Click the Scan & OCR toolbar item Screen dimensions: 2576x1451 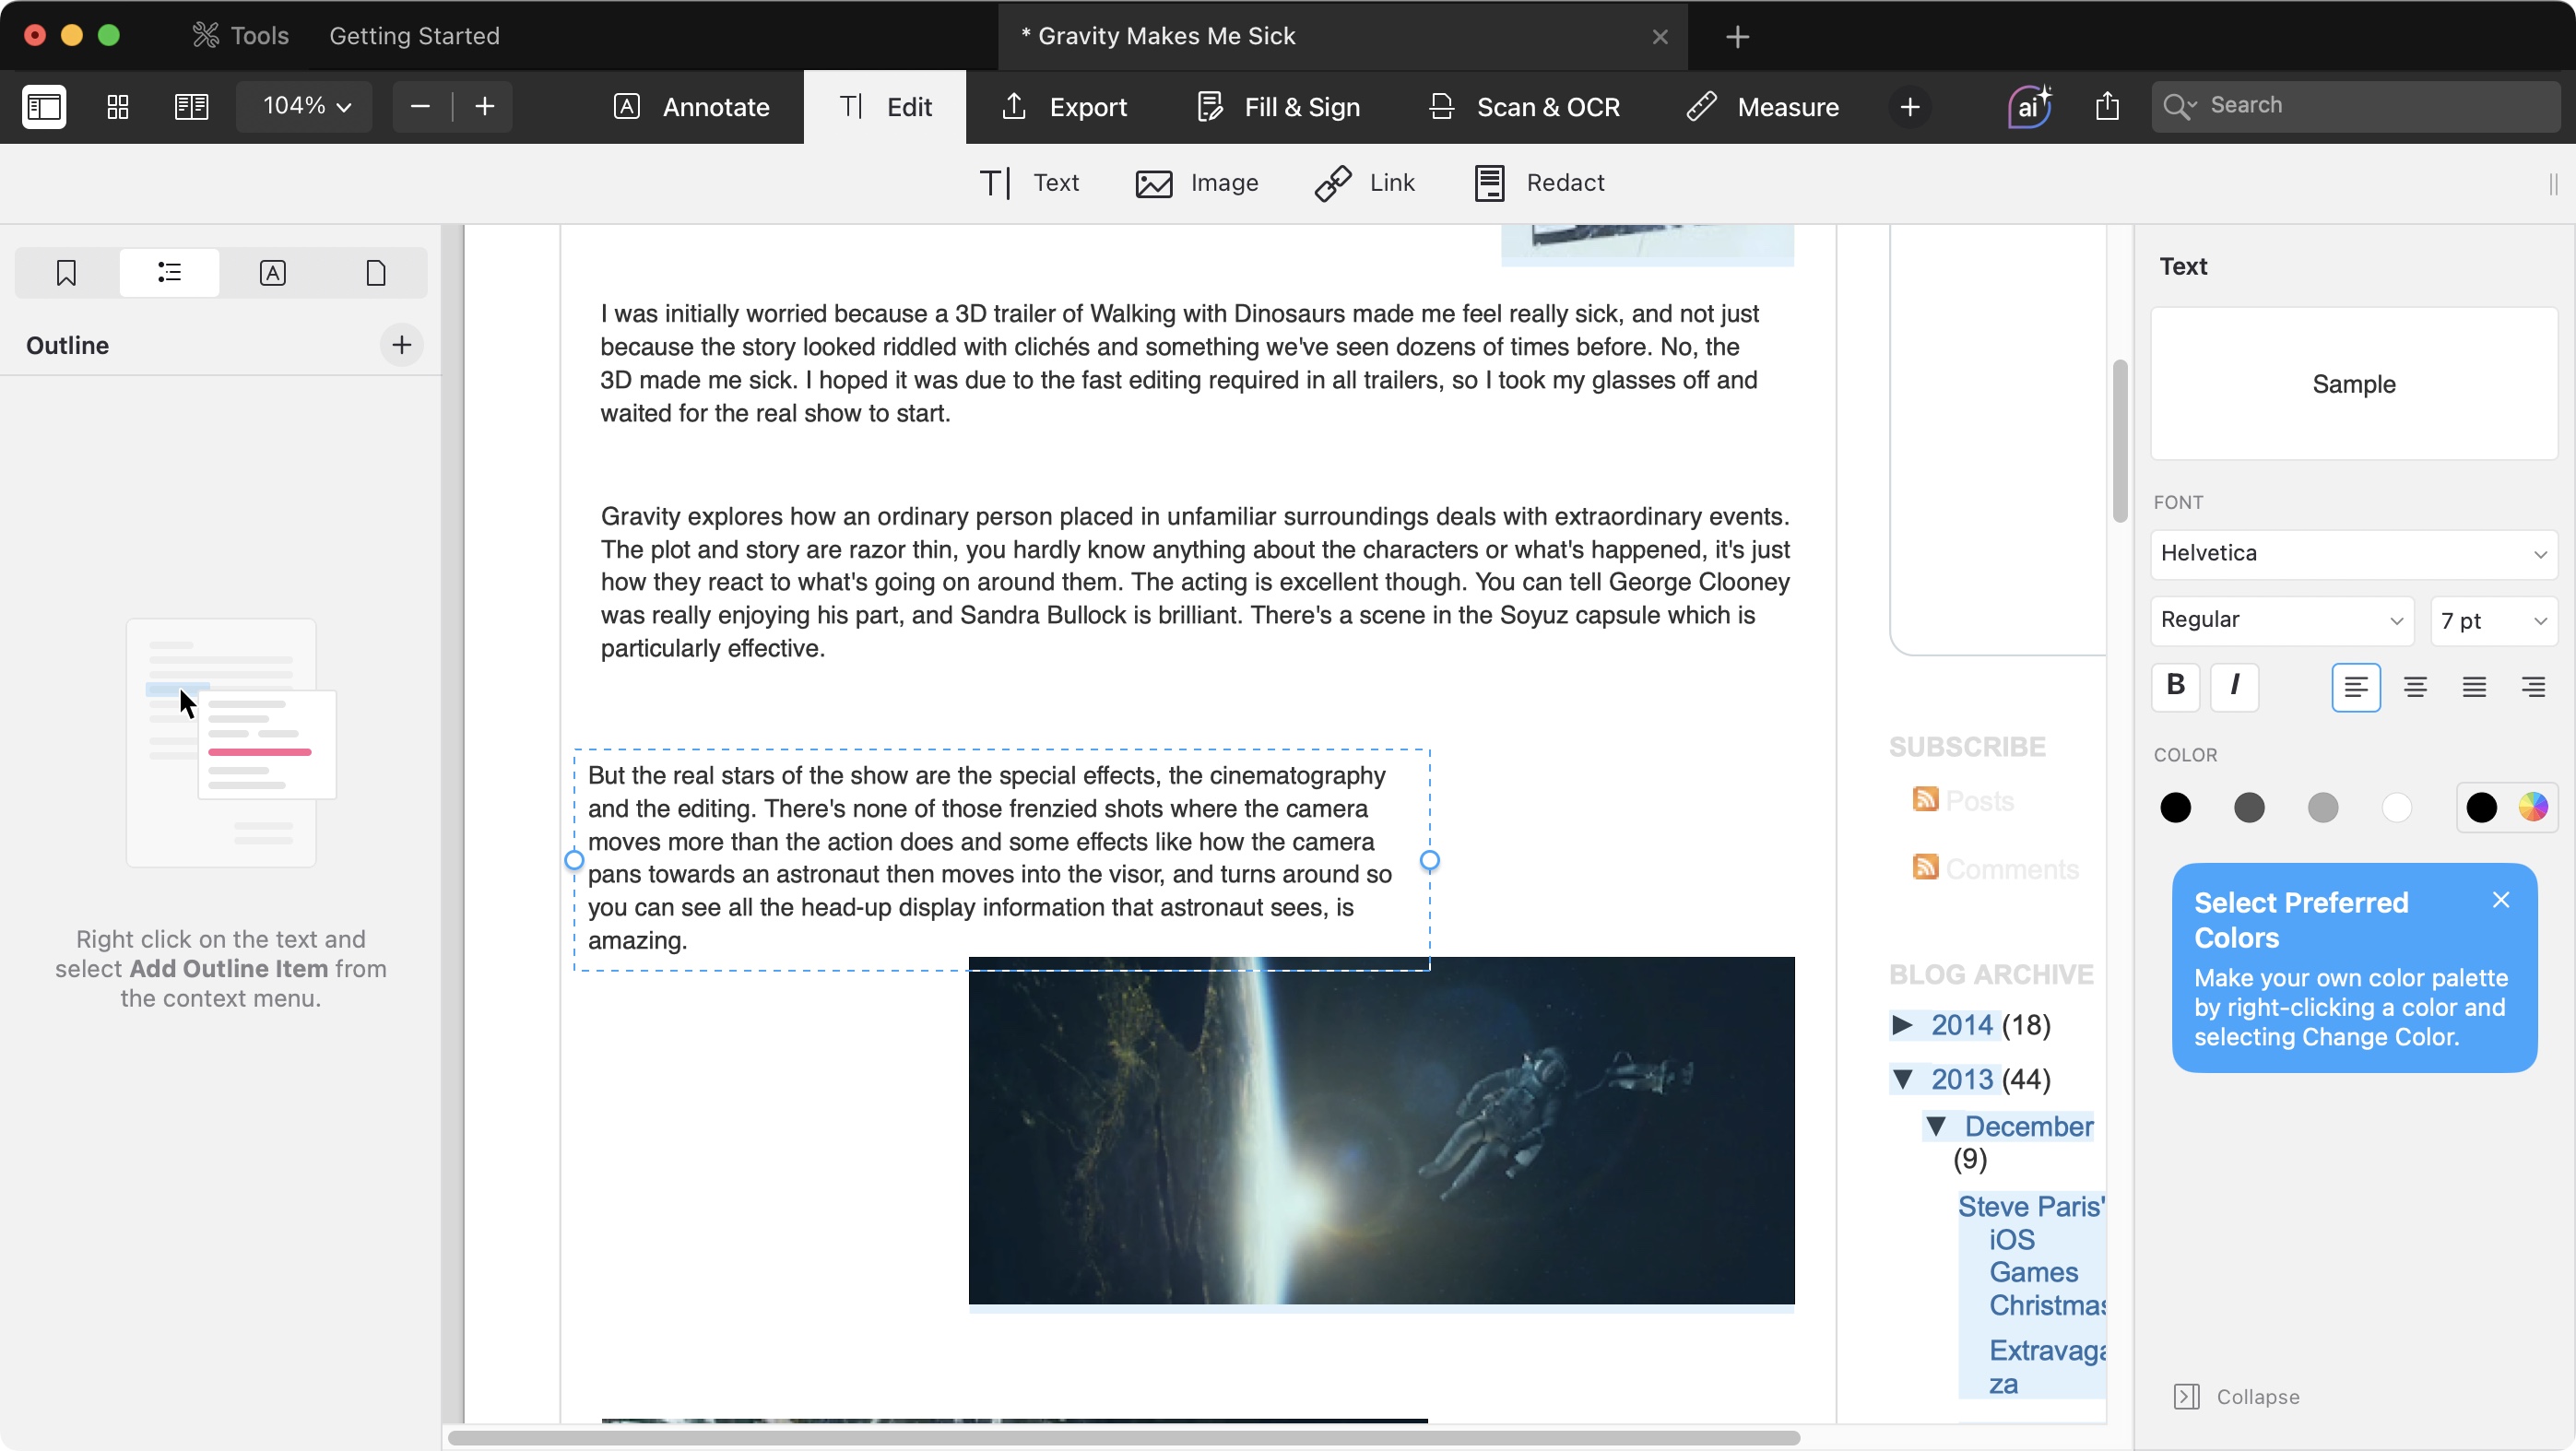(1523, 106)
